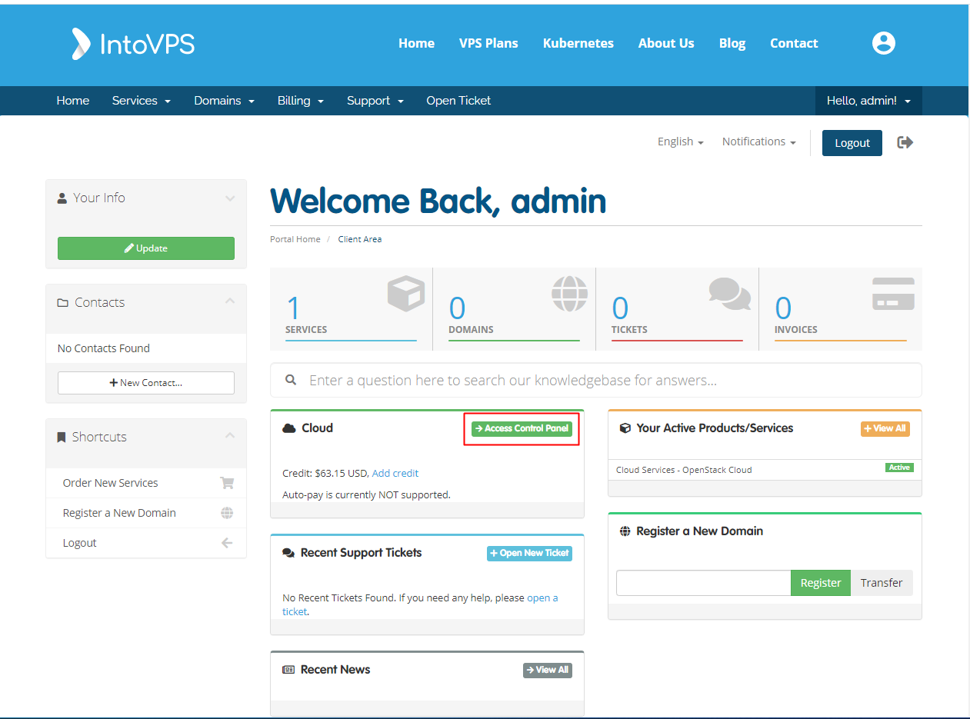Screen dimensions: 970x719
Task: Open the Hello, admin! dropdown
Action: [868, 101]
